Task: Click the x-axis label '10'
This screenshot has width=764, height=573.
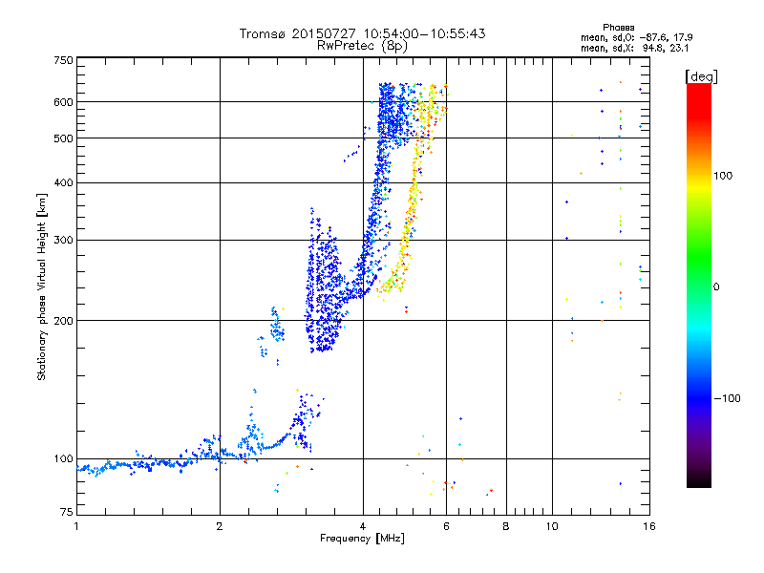Action: pos(552,526)
